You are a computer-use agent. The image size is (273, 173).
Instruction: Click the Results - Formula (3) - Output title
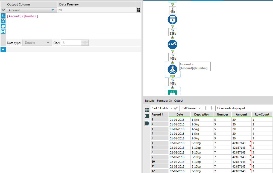[x=164, y=101]
